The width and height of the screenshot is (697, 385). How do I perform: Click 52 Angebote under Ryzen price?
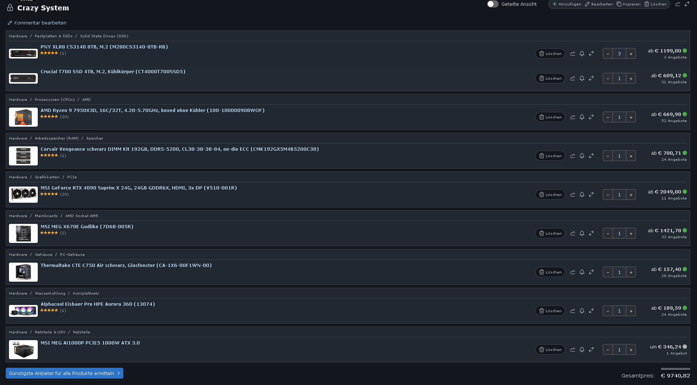[x=674, y=121]
